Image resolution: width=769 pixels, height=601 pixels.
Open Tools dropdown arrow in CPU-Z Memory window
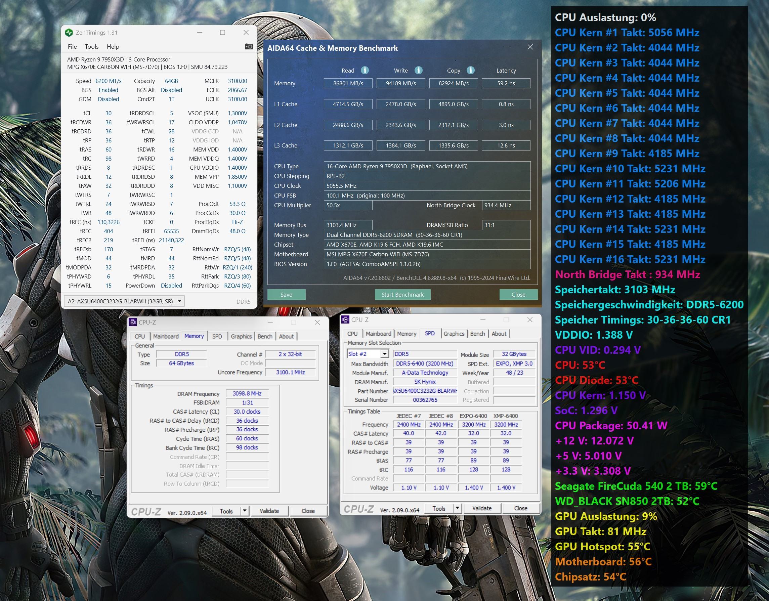(x=245, y=511)
